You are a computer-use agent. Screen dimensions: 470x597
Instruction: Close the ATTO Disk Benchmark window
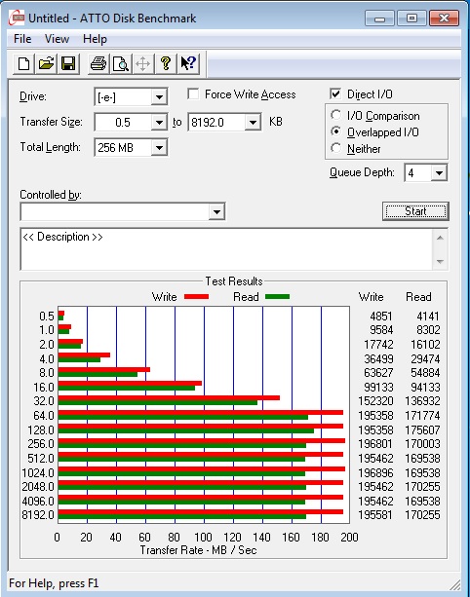(444, 18)
